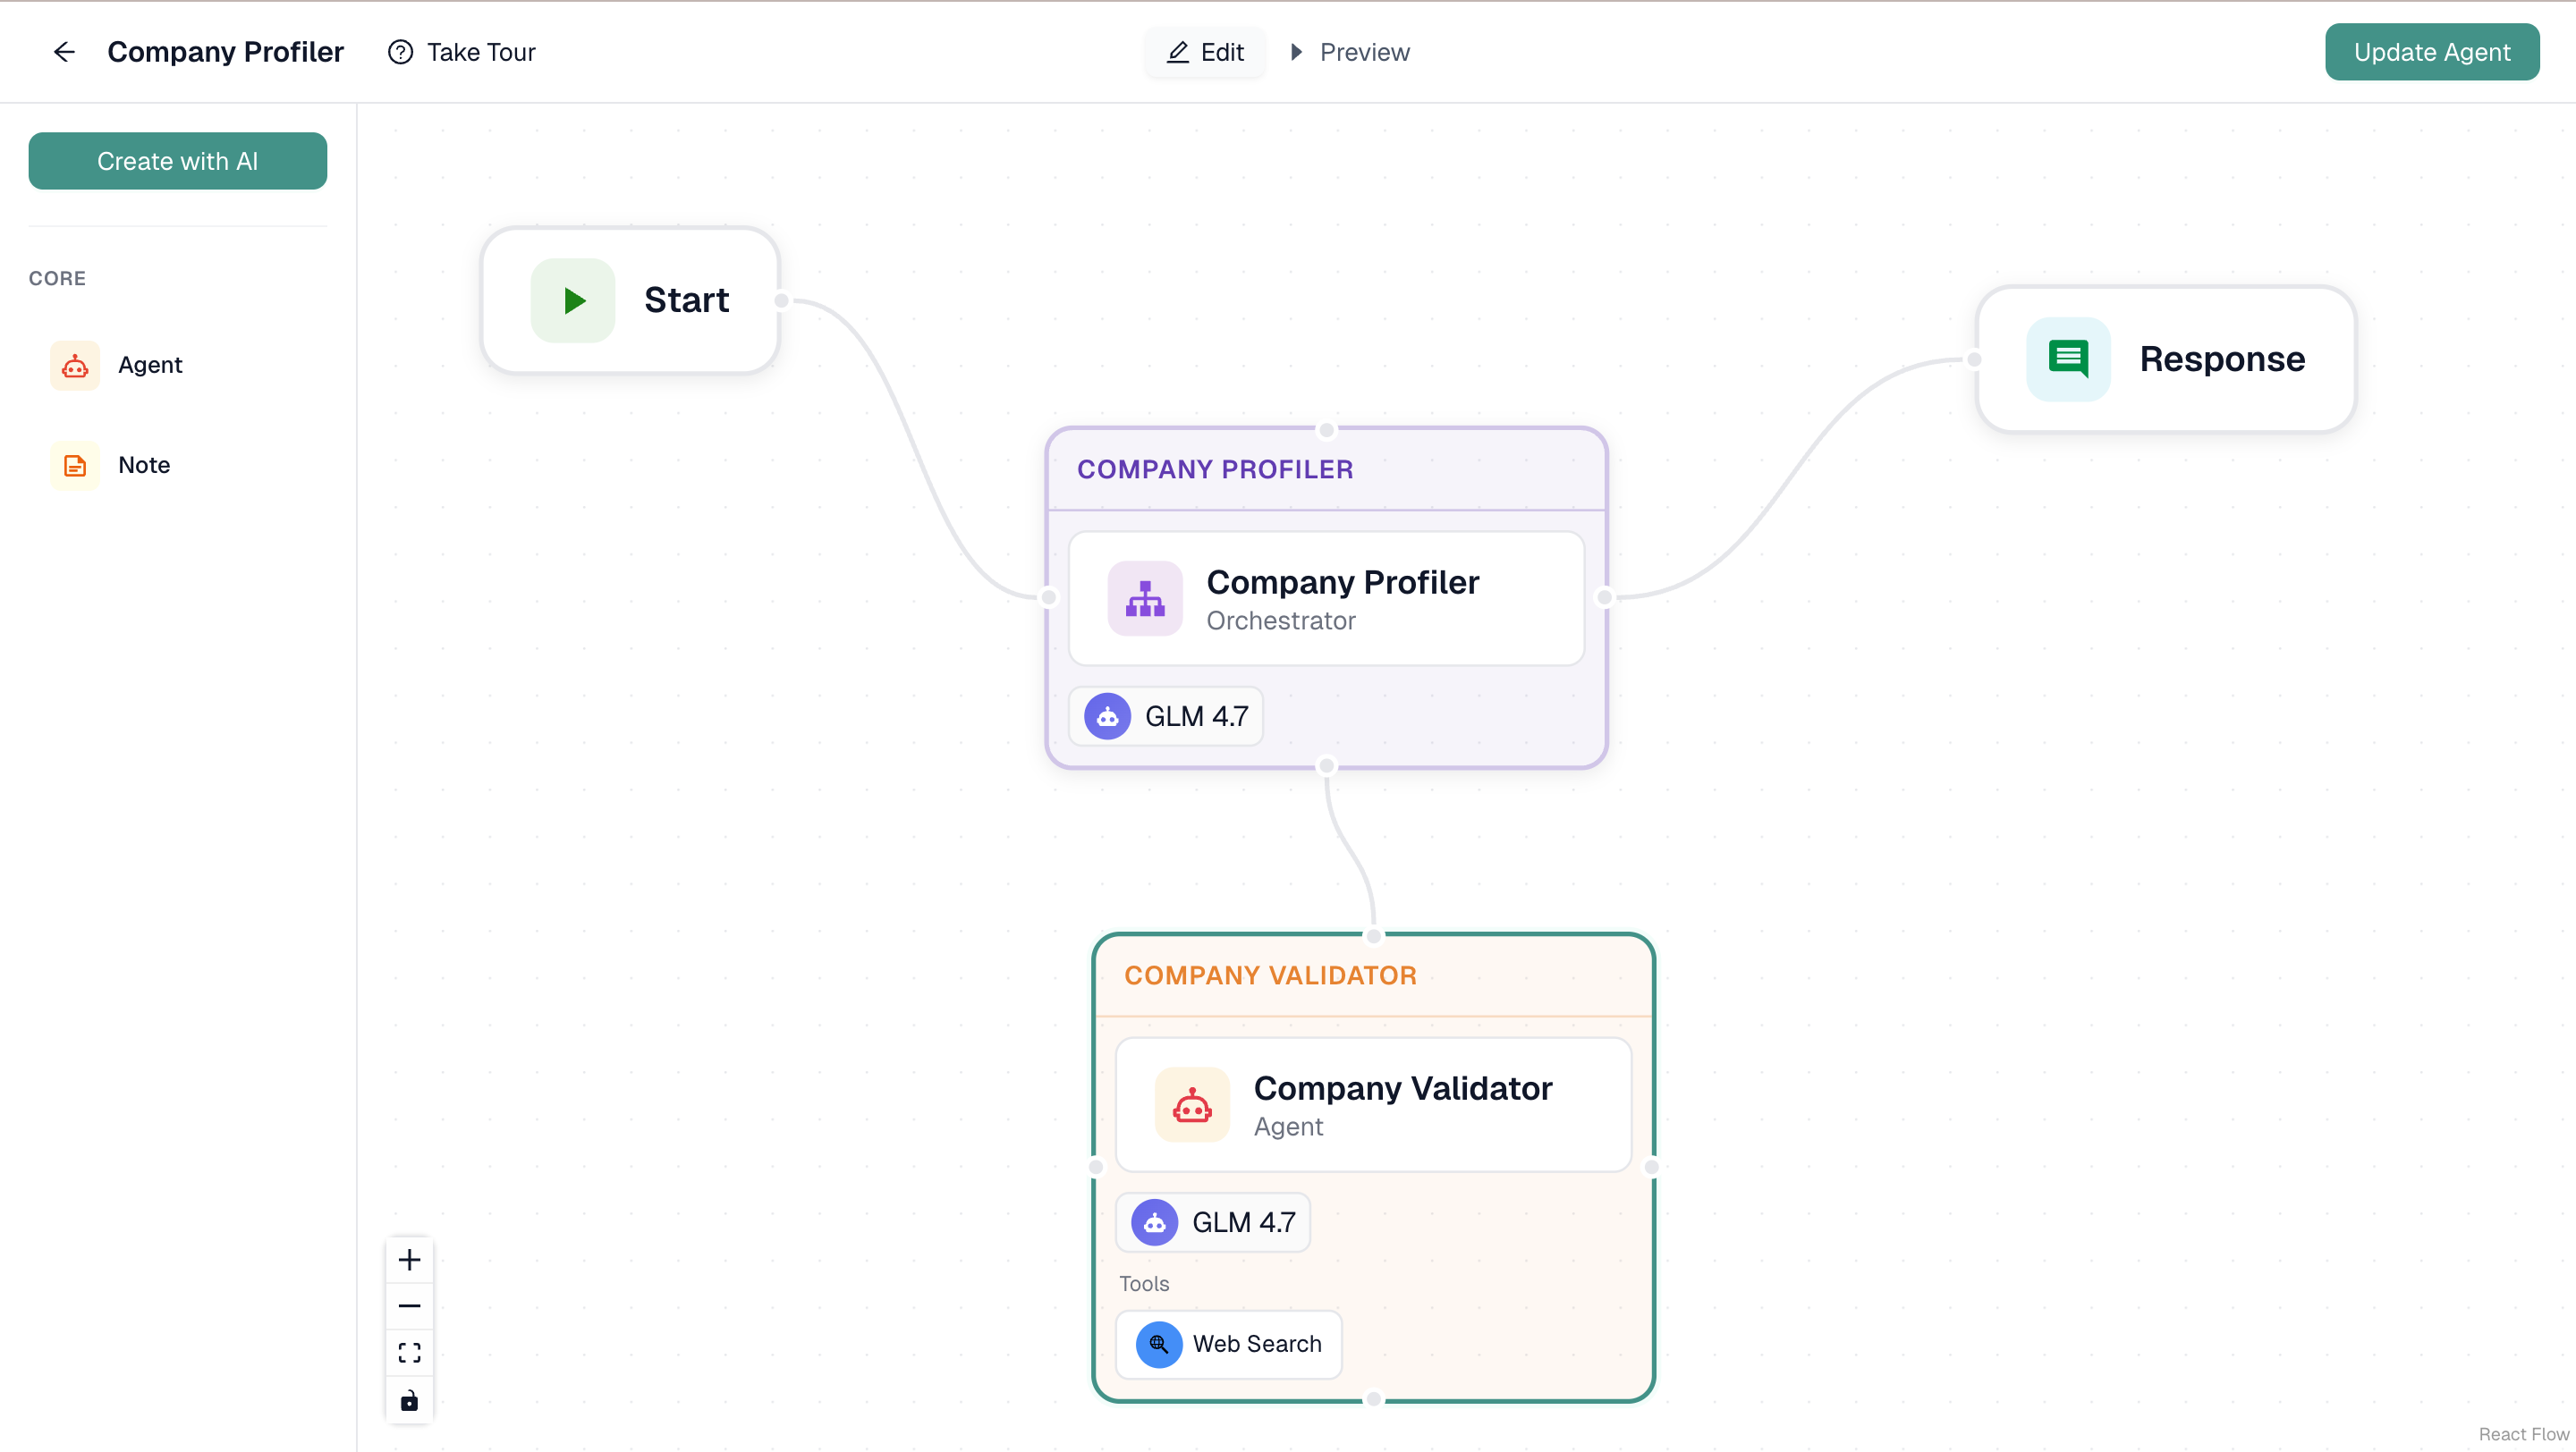Click the GLM 4.7 badge on Company Validator
Image resolution: width=2576 pixels, height=1452 pixels.
[x=1212, y=1221]
